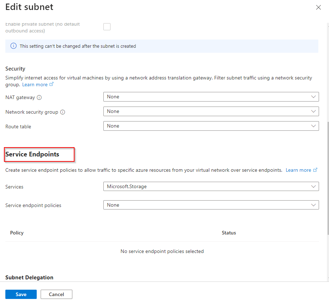Click the Network security group info icon
Image resolution: width=329 pixels, height=305 pixels.
[63, 112]
